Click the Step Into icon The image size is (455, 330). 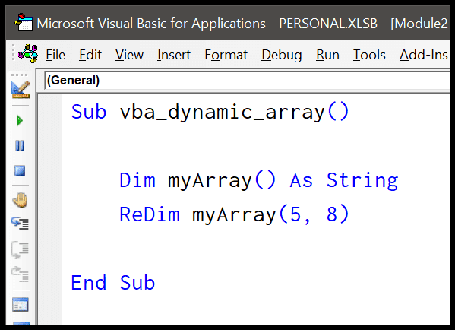tap(20, 224)
